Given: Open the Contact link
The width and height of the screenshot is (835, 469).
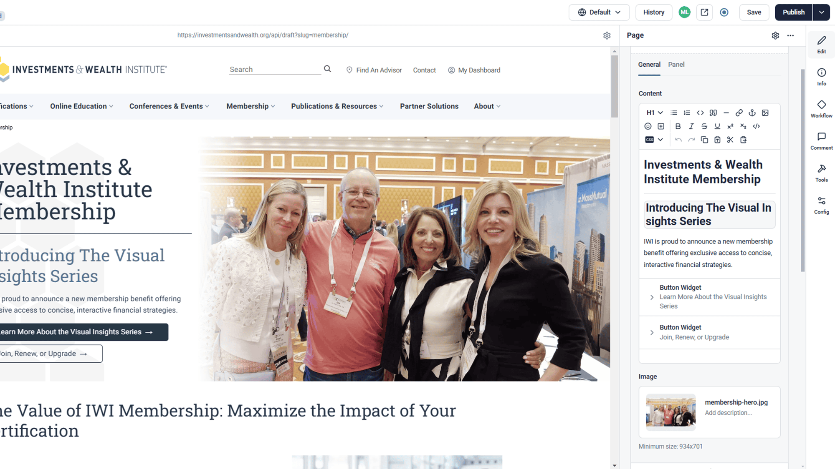Looking at the screenshot, I should (x=424, y=70).
